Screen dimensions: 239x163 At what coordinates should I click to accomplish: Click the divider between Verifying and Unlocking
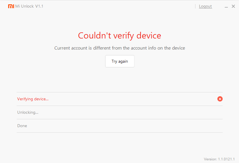coord(119,106)
